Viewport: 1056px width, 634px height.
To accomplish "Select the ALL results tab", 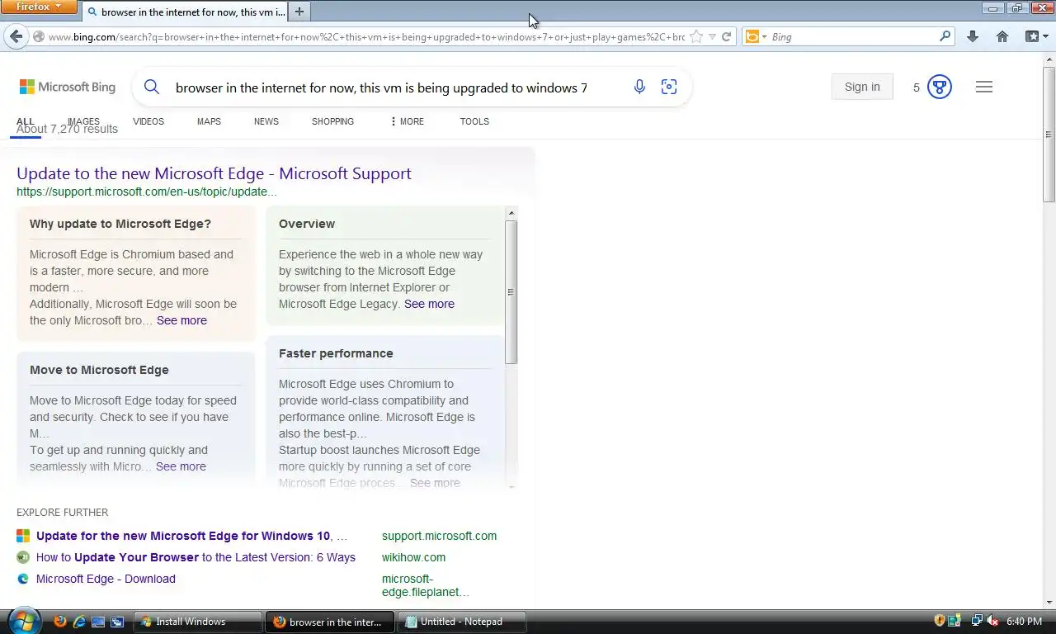I will click(x=26, y=121).
